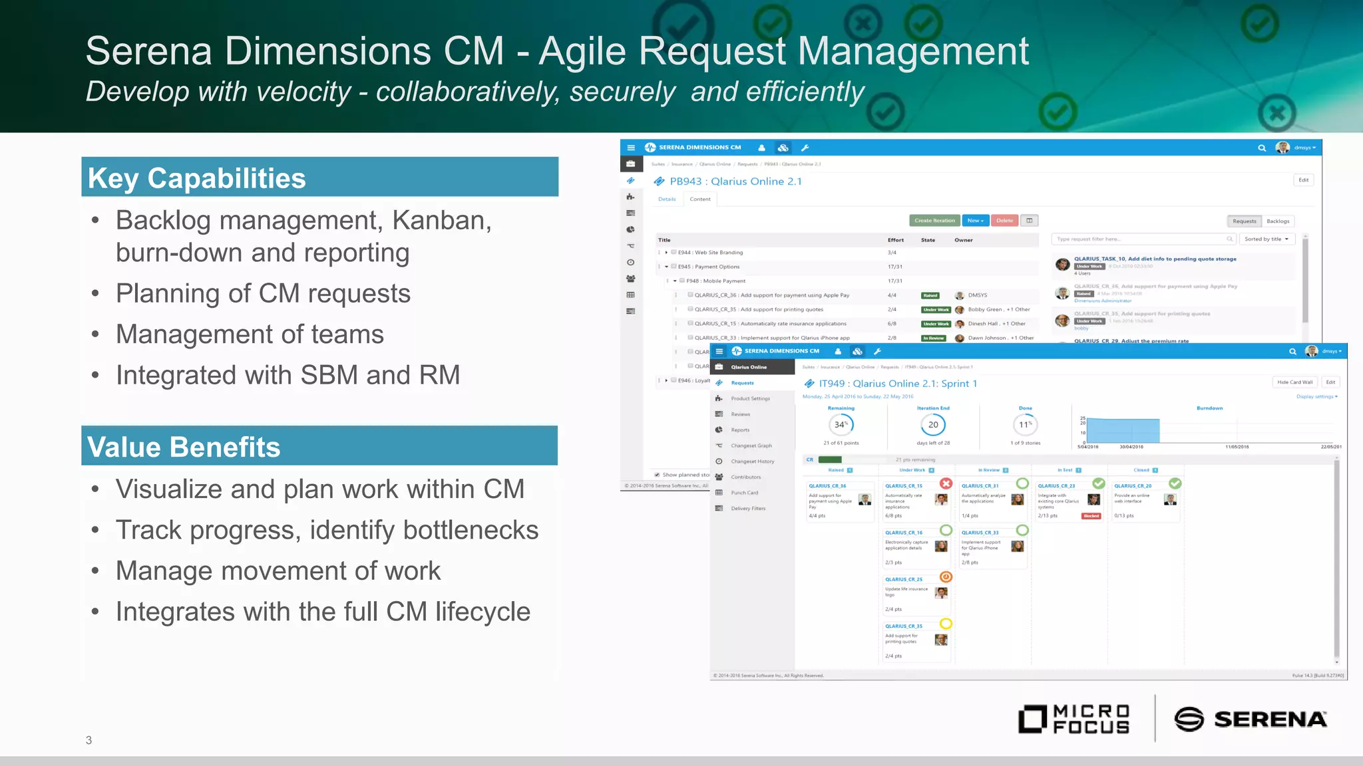1363x766 pixels.
Task: Switch to the Content tab
Action: (x=700, y=199)
